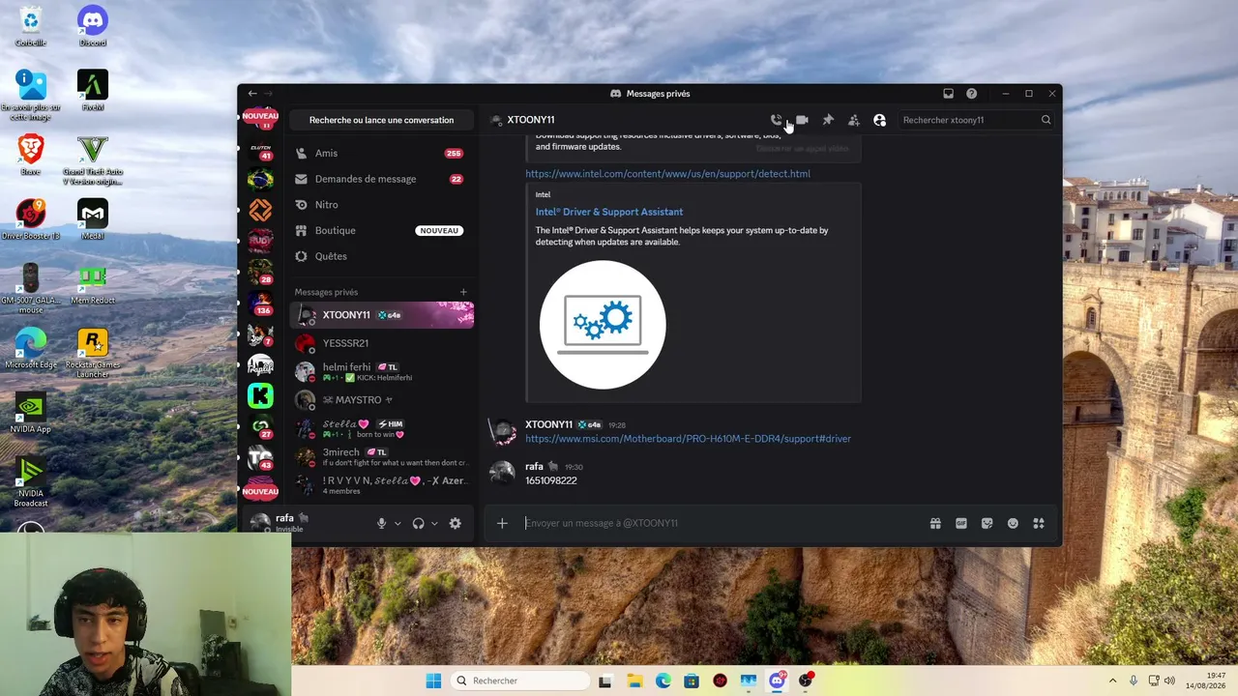1238x696 pixels.
Task: Click XTOONY11's username above the msi link
Action: coord(548,424)
